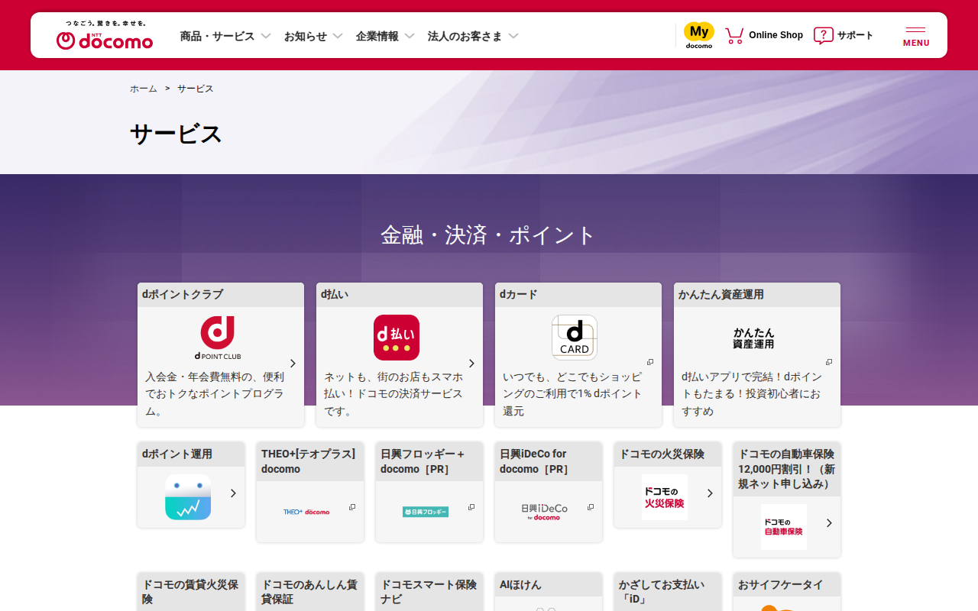978x611 pixels.
Task: Click the dポイント運用 chart icon
Action: coord(188,497)
